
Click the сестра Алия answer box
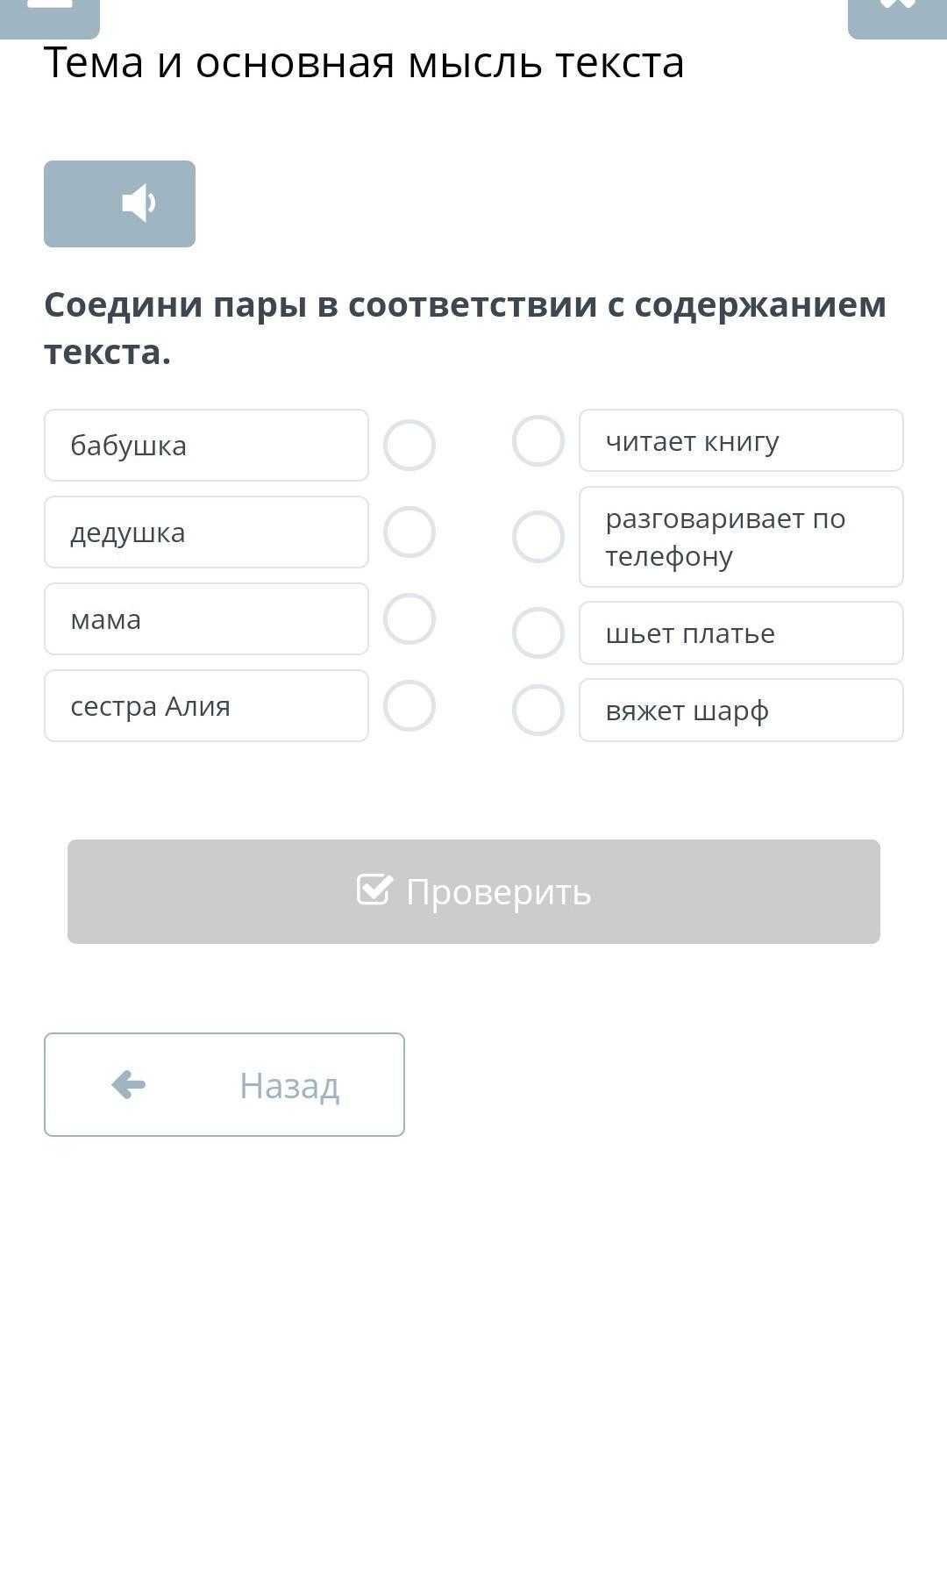tap(206, 706)
